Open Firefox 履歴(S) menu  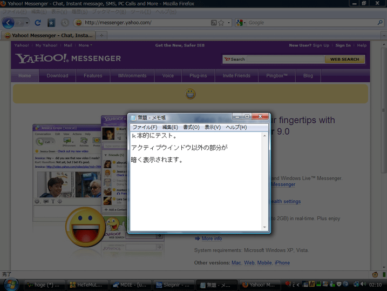pos(79,11)
